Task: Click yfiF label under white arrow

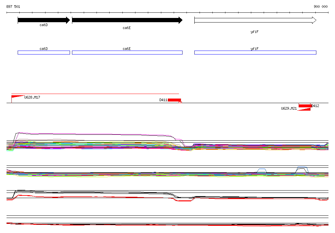Action: 255,32
